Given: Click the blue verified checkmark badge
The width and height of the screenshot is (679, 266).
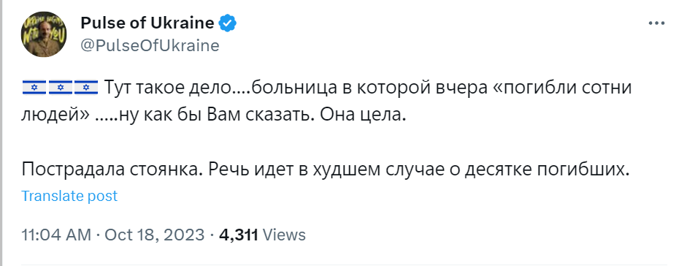Looking at the screenshot, I should (227, 23).
